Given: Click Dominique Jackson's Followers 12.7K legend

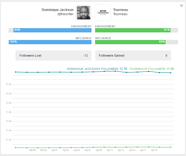Looking at the screenshot, I should point(97,69).
